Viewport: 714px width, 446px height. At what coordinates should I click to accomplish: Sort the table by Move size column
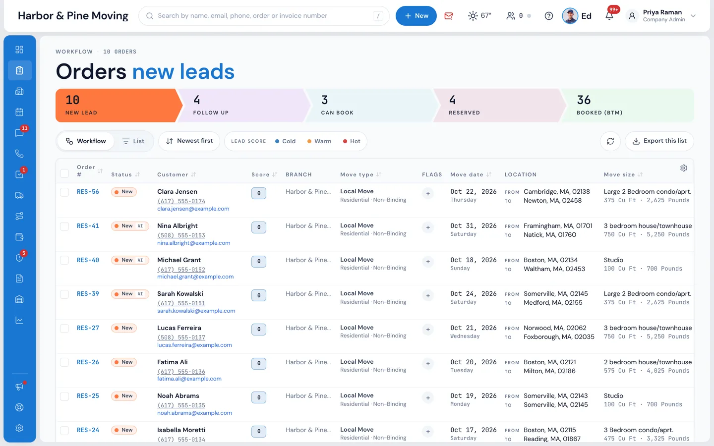coord(623,174)
